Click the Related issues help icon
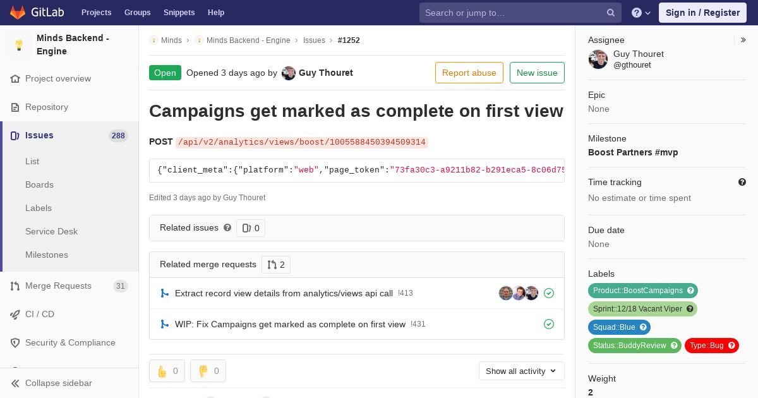Viewport: 758px width, 398px height. tap(227, 227)
